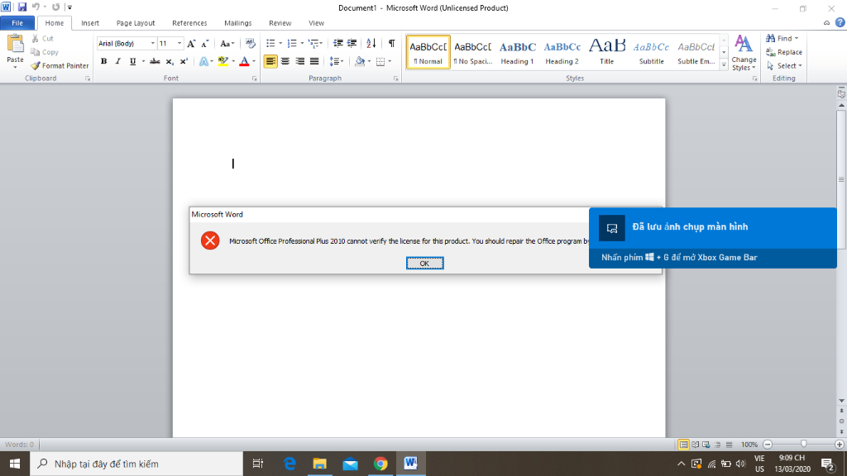847x476 pixels.
Task: Expand the Styles gallery More arrow
Action: [x=724, y=65]
